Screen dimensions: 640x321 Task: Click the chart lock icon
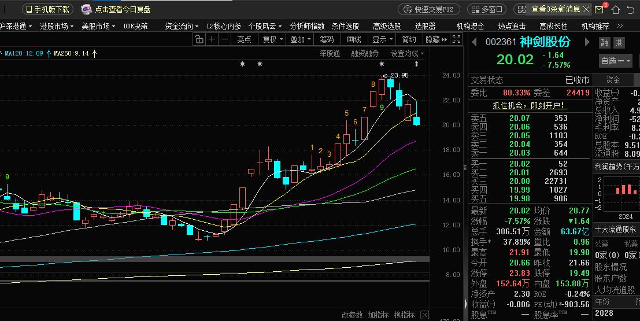coord(199,39)
